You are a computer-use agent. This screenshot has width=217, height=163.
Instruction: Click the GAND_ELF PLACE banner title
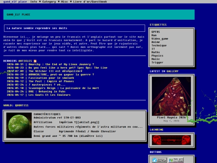click(x=18, y=14)
